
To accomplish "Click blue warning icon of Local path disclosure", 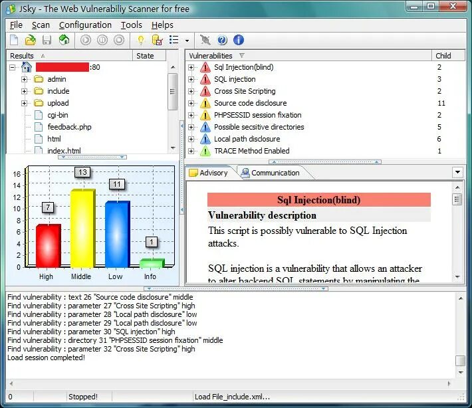I will click(205, 139).
